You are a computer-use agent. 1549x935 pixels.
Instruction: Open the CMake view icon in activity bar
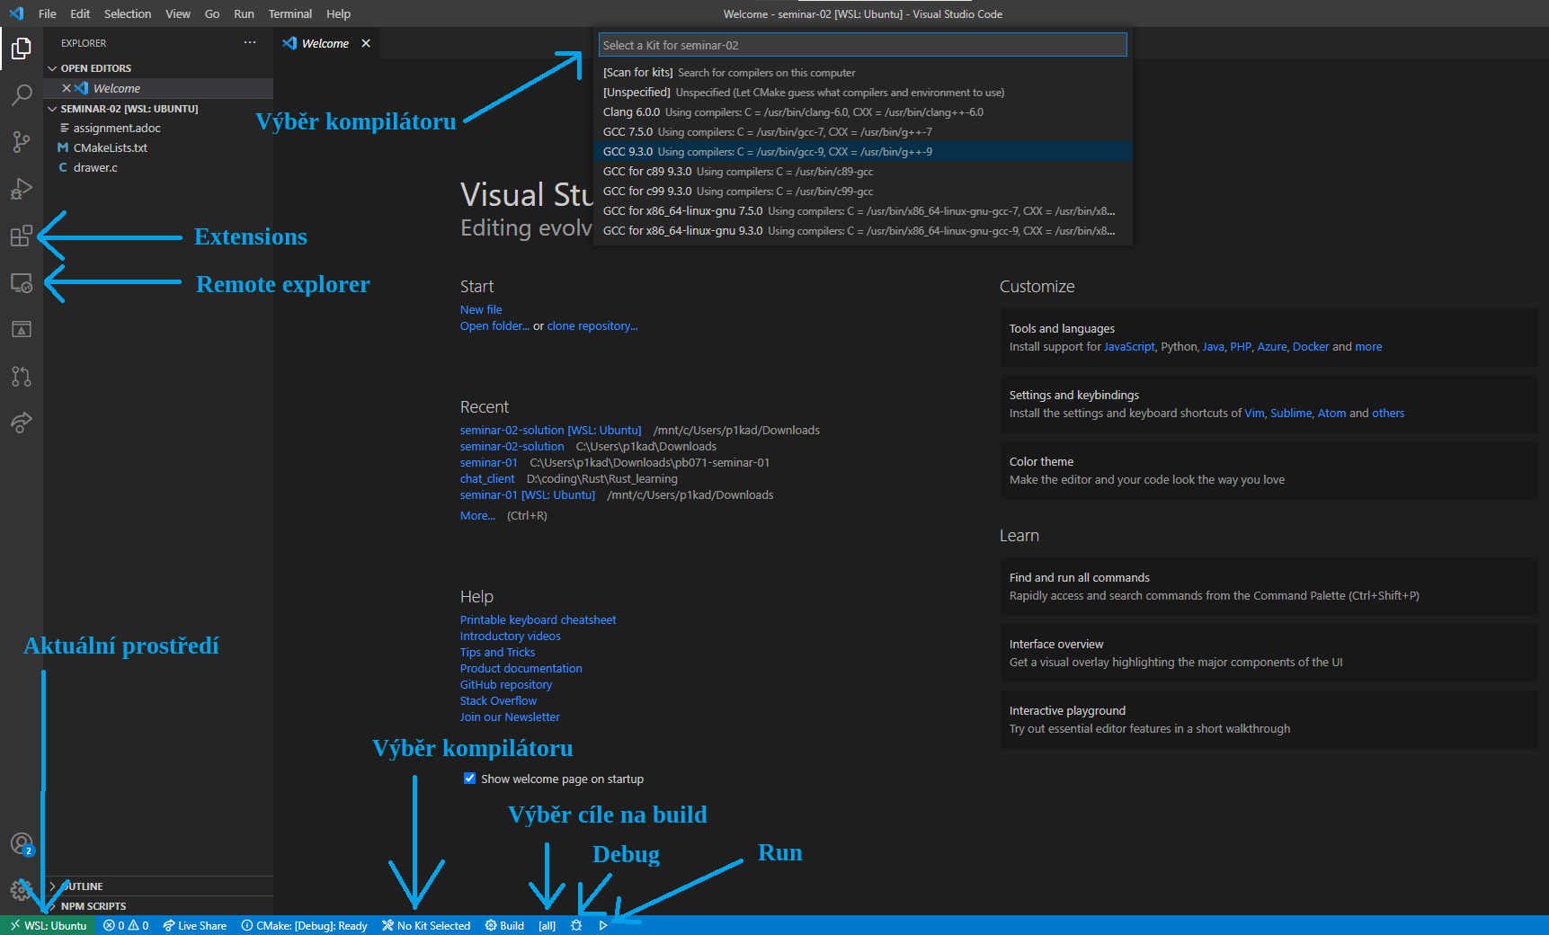22,329
